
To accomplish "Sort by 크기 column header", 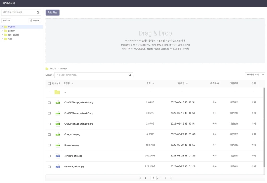I will 150,83.
